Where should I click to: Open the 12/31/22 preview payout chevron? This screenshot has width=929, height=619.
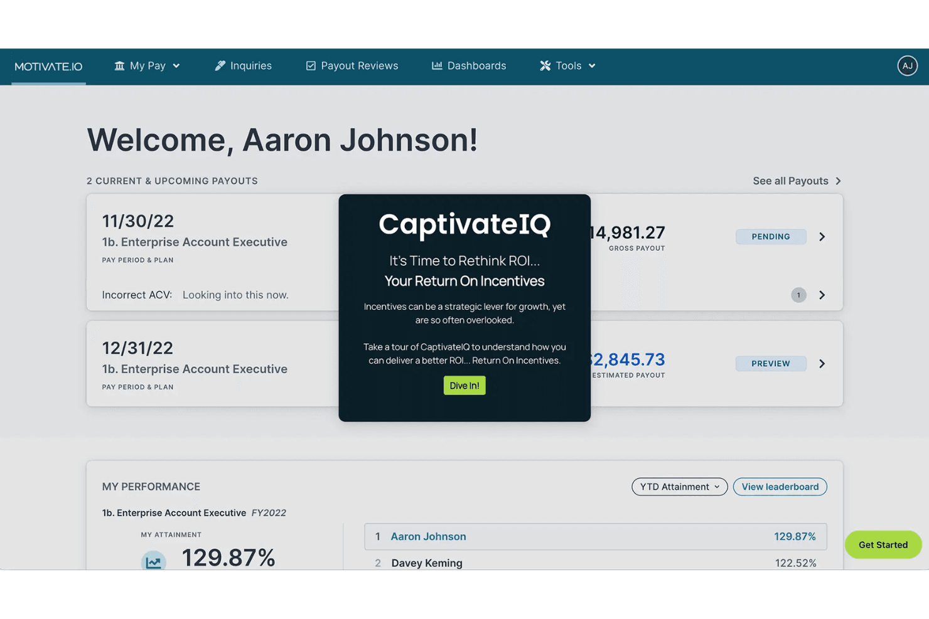pyautogui.click(x=822, y=364)
